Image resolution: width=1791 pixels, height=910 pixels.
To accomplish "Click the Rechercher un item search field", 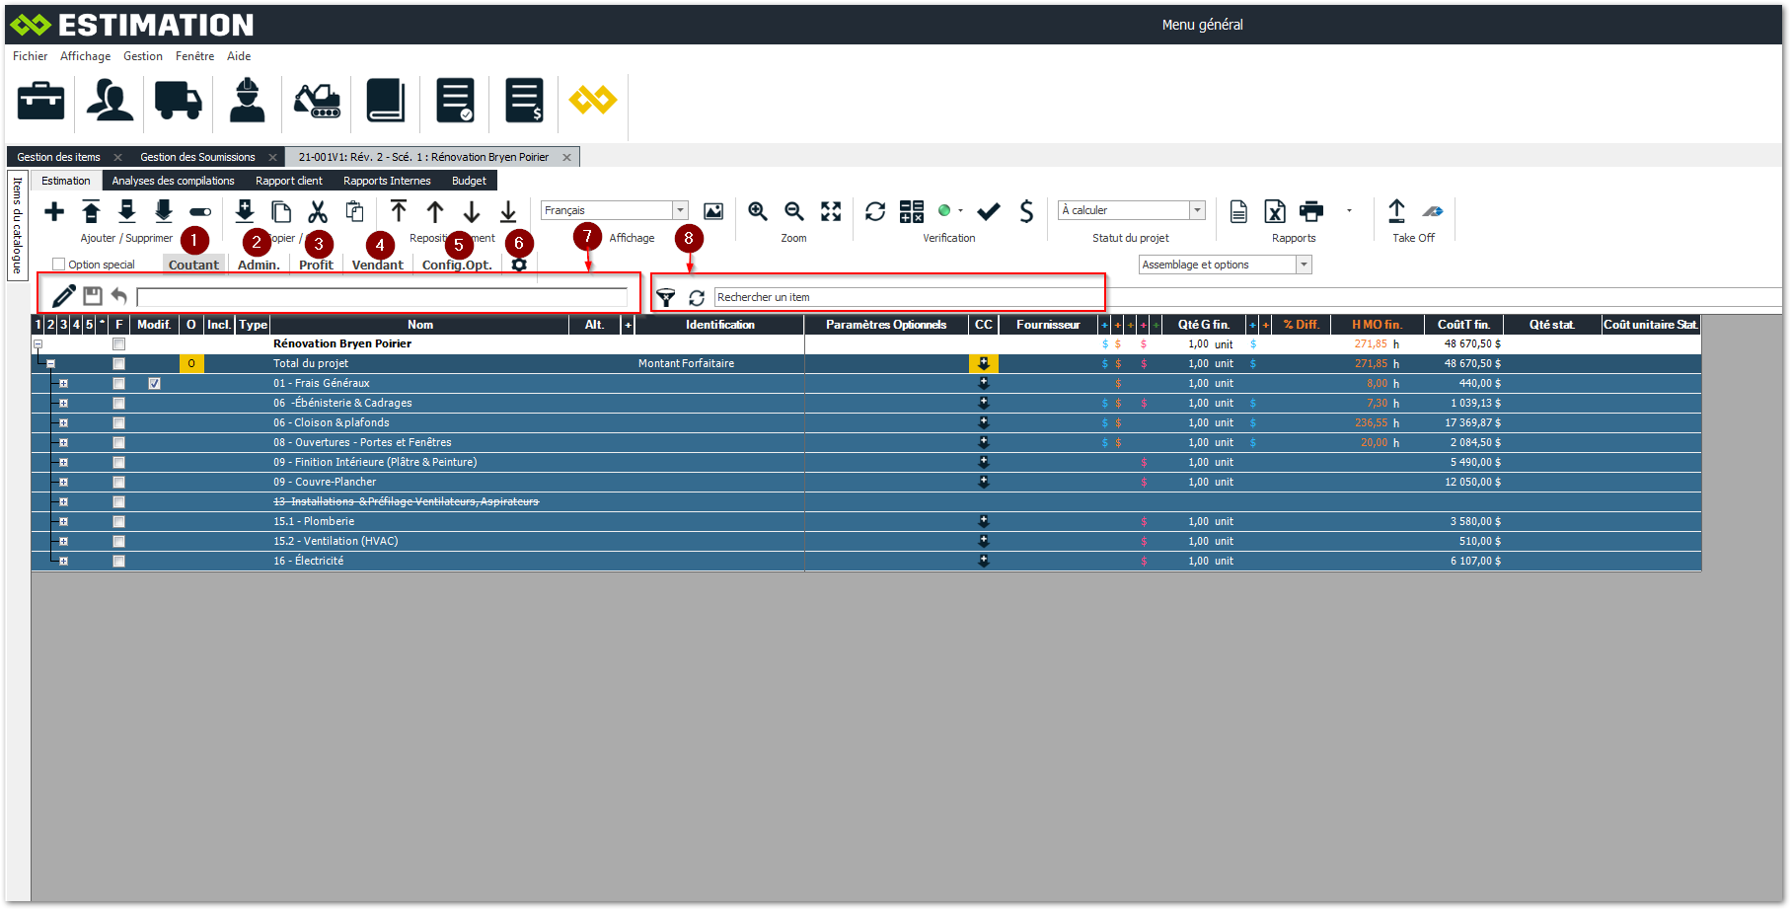I will tap(906, 297).
